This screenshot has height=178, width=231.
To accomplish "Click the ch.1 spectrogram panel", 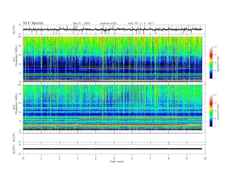I will (x=112, y=59).
